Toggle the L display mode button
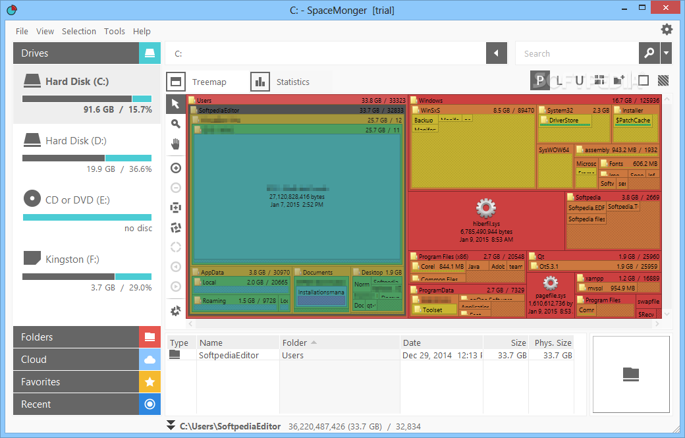The image size is (685, 438). 559,80
